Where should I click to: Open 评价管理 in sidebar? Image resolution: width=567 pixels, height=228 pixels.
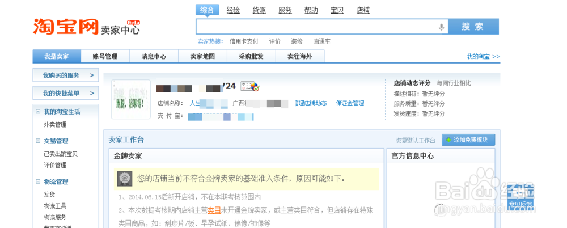[56, 166]
